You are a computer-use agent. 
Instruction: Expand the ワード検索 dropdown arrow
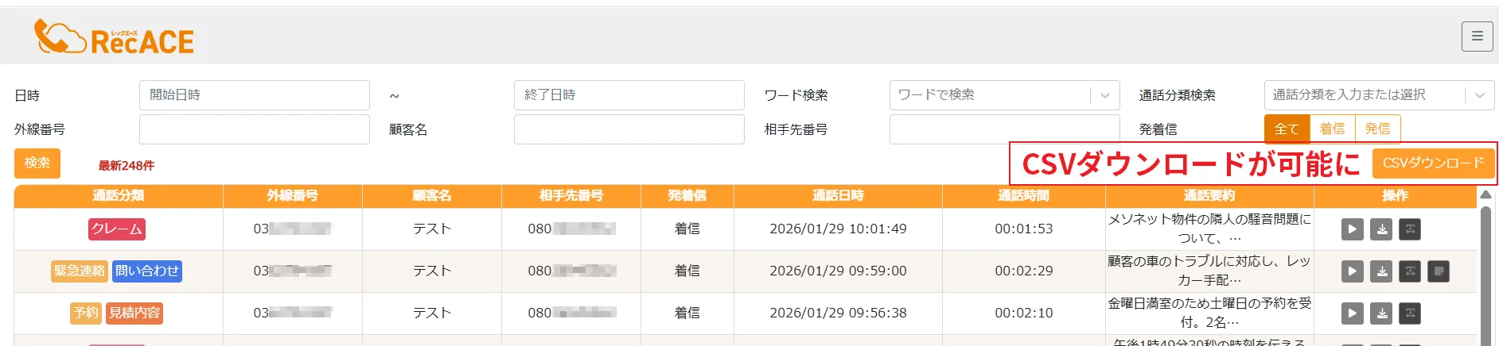(1105, 95)
